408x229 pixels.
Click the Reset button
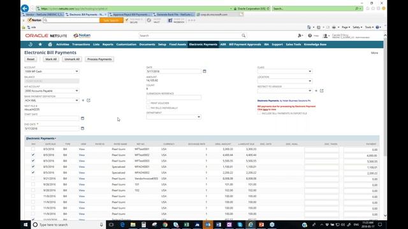coord(31,59)
